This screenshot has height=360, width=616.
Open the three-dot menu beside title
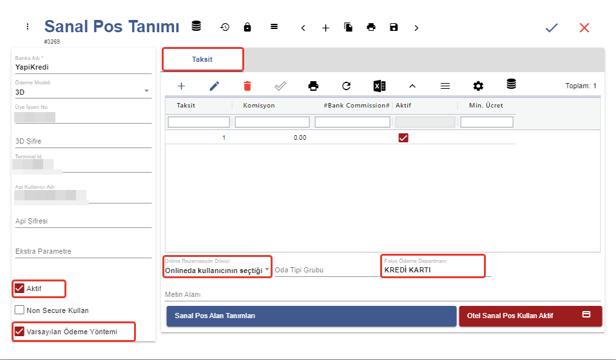27,26
